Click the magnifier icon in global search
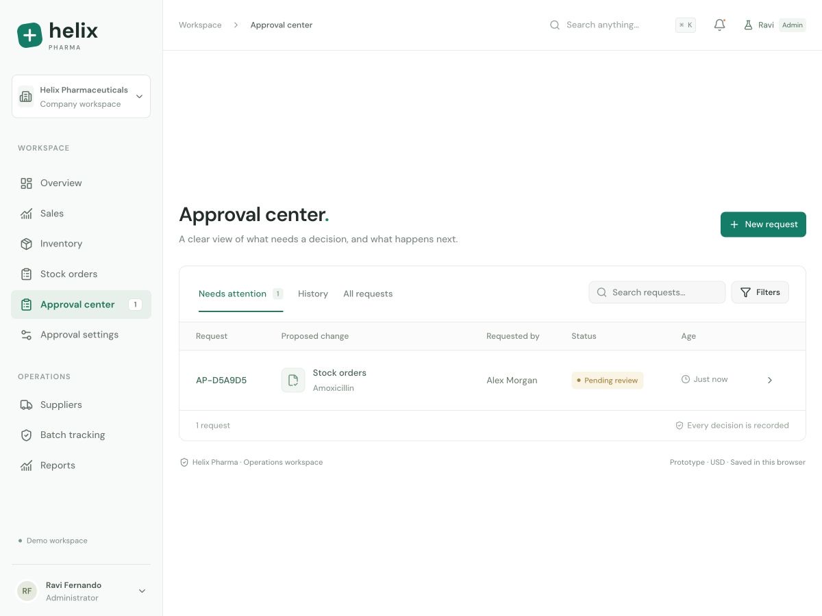 click(555, 25)
